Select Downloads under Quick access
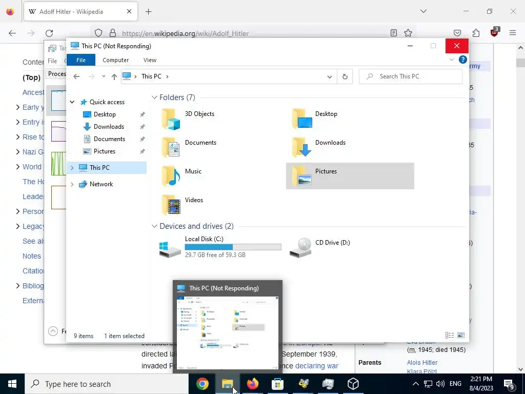 109,127
